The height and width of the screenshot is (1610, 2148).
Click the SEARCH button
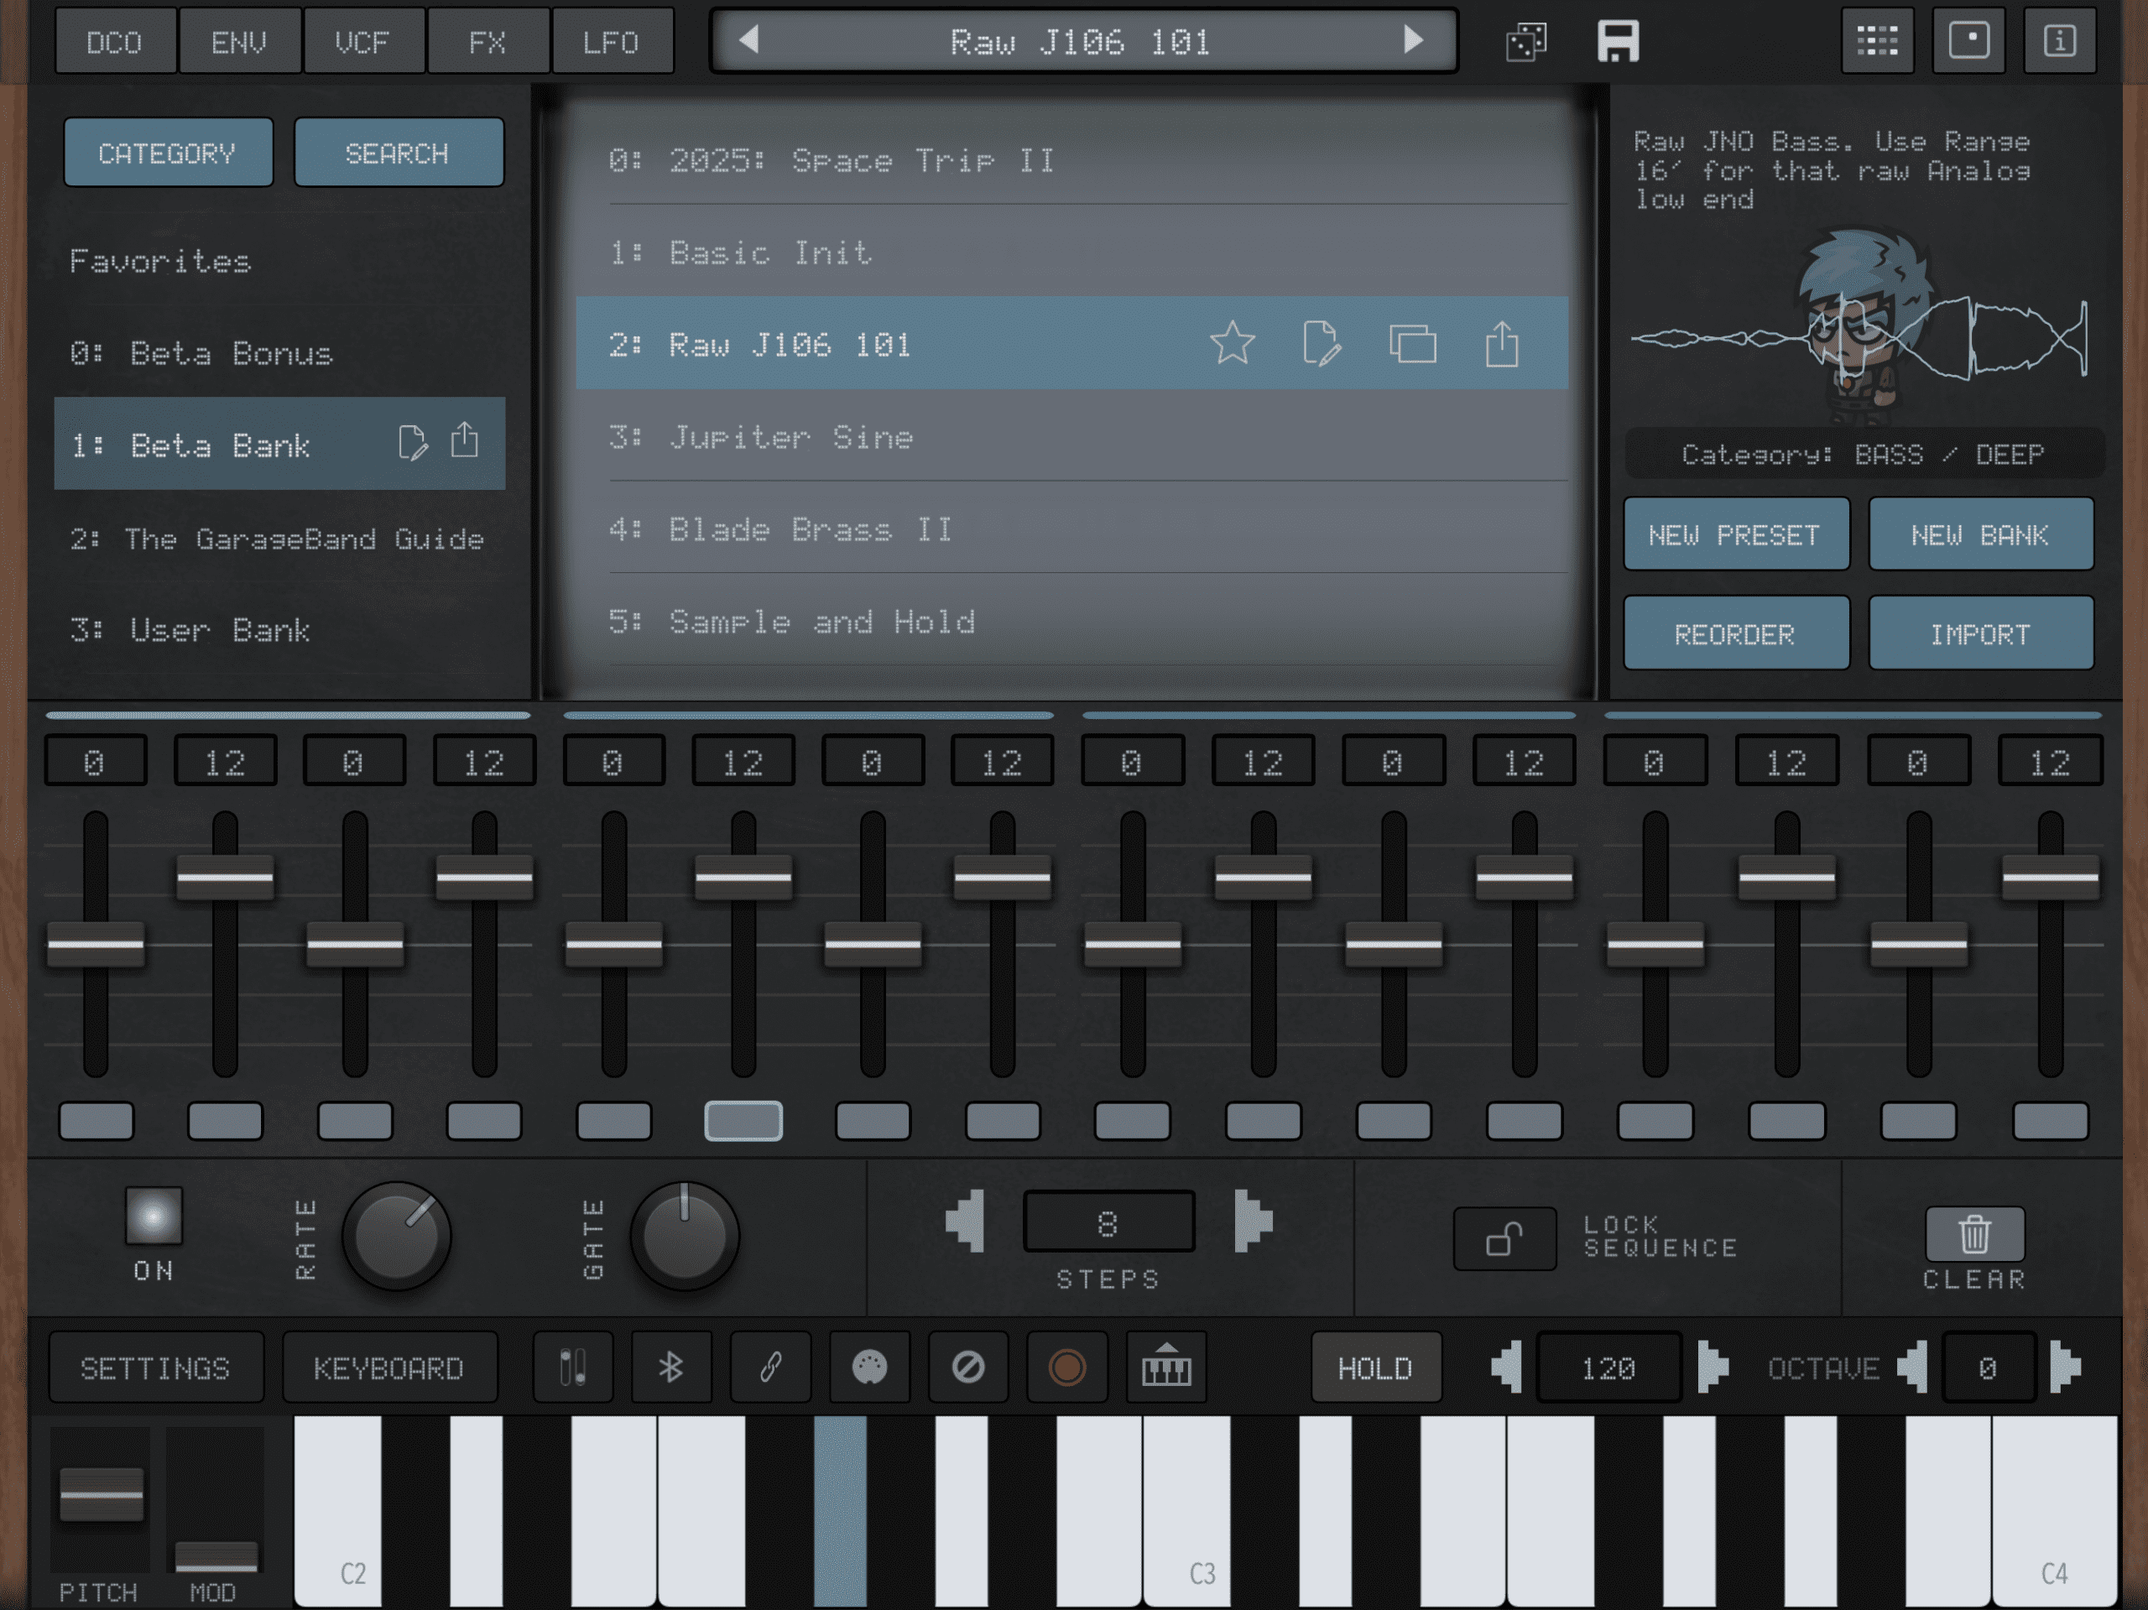[399, 153]
